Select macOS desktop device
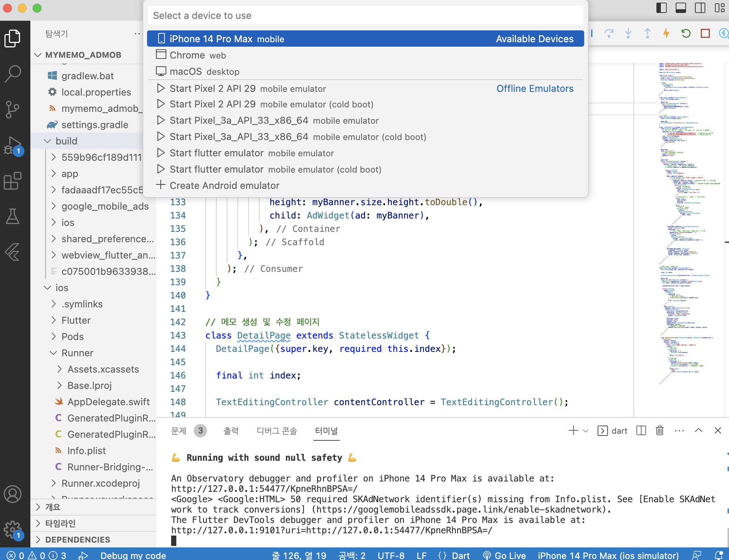 coord(365,71)
